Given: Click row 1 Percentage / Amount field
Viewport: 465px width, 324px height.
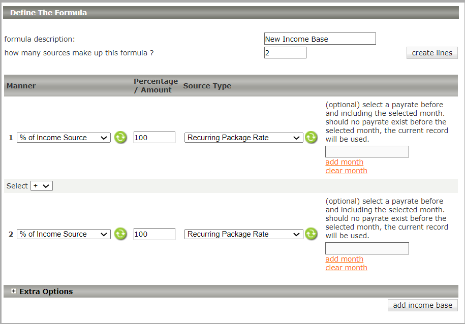Looking at the screenshot, I should point(154,138).
